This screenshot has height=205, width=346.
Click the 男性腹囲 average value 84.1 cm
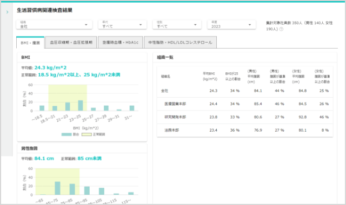click(44, 158)
